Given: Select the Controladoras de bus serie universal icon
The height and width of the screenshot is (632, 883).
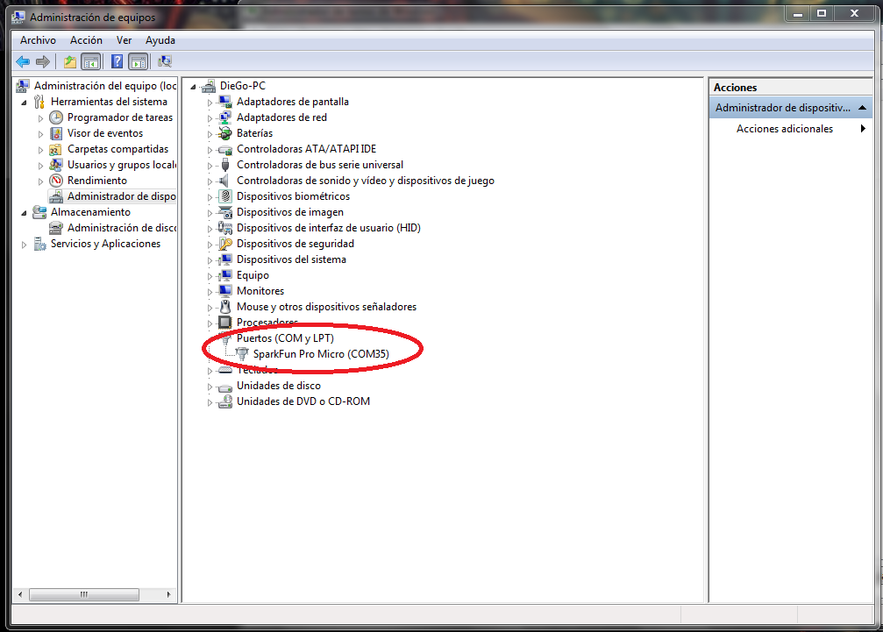Looking at the screenshot, I should pos(225,165).
